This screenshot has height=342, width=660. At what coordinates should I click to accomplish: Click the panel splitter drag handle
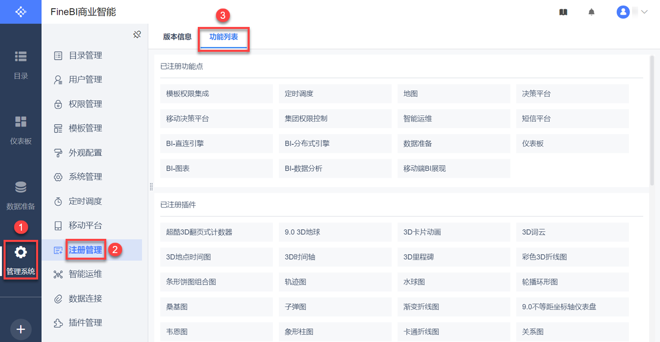tap(151, 187)
